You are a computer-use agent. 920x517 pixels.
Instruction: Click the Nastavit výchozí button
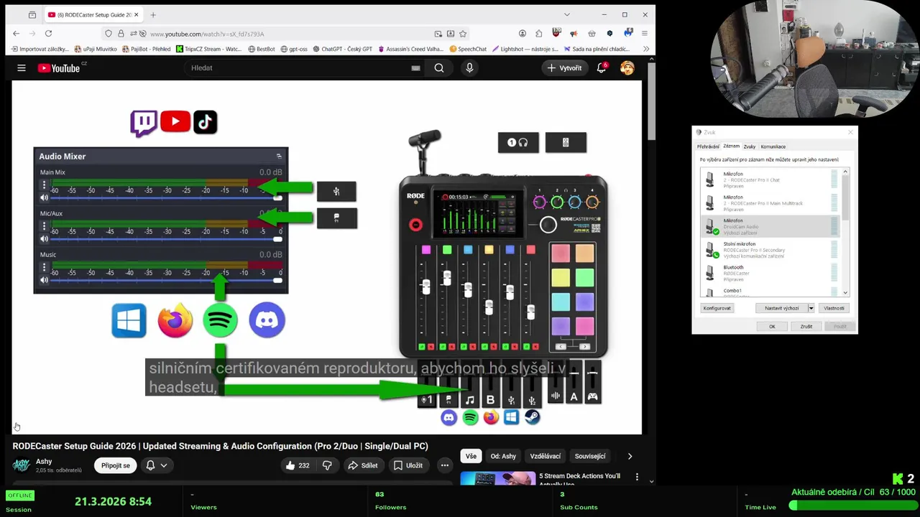tap(781, 308)
